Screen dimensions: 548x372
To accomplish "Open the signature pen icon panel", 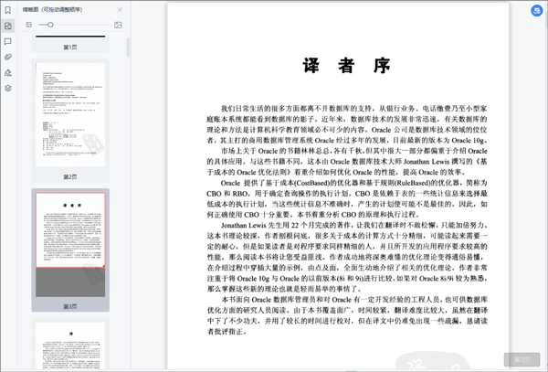I will (8, 73).
